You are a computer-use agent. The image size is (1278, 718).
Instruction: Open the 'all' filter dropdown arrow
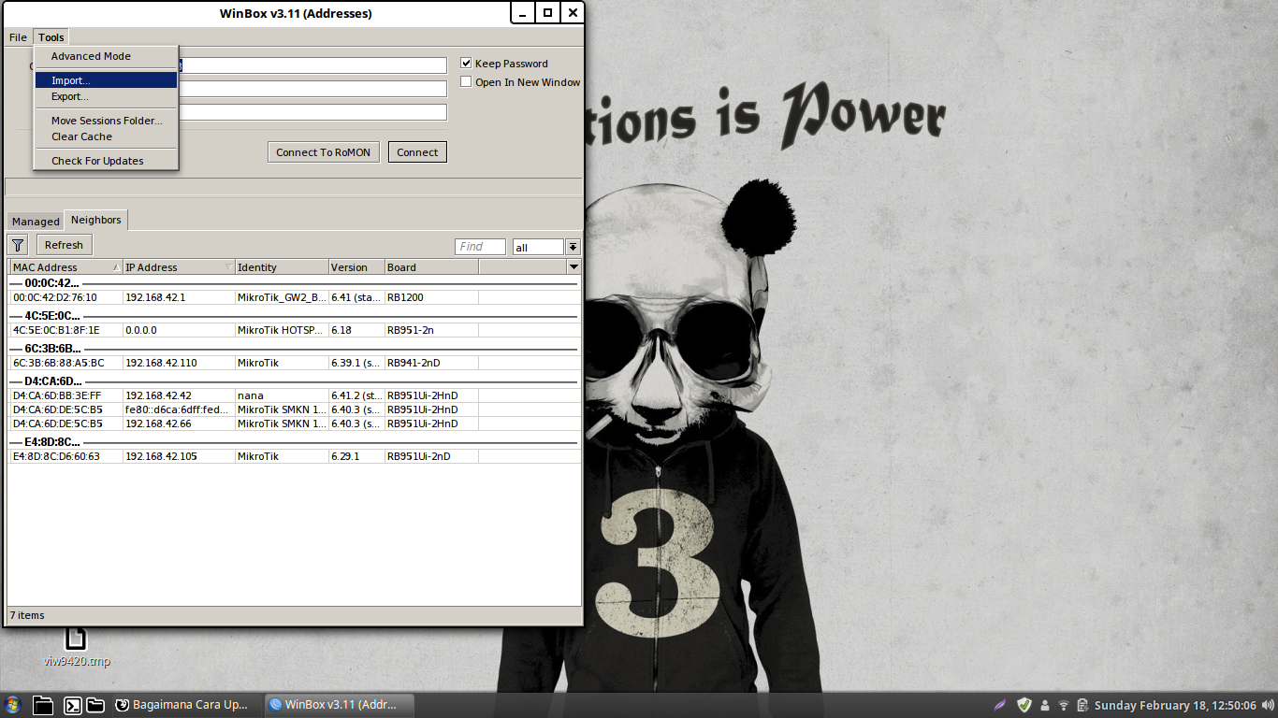(574, 247)
